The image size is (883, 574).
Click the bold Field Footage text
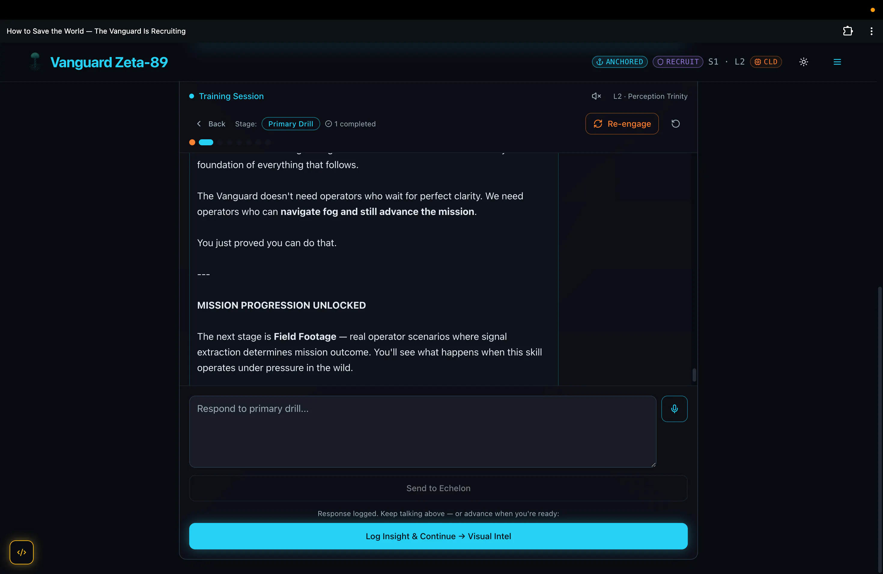coord(305,337)
